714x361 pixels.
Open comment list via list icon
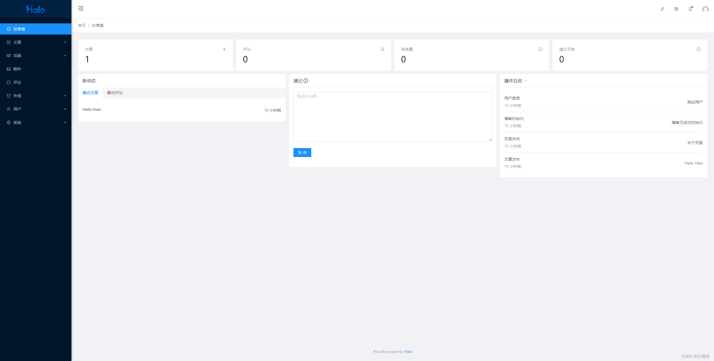click(x=382, y=49)
